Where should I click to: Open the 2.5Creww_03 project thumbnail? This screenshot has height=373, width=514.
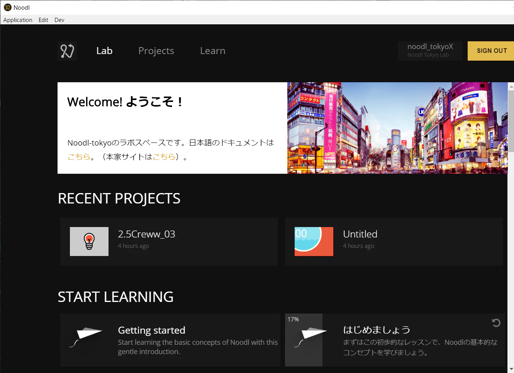click(x=89, y=241)
